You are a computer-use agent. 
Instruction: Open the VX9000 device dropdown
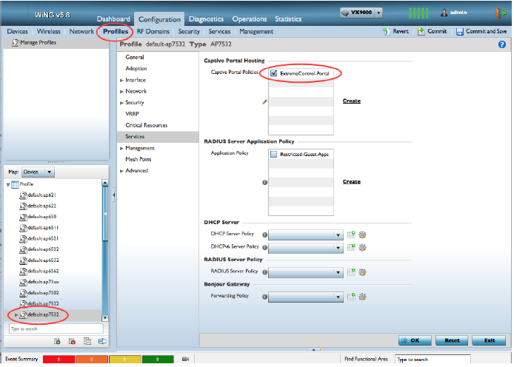click(378, 13)
